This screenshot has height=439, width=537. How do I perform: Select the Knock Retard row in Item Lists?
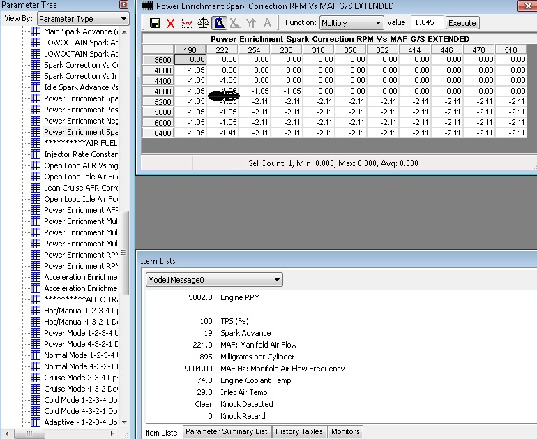coord(236,416)
